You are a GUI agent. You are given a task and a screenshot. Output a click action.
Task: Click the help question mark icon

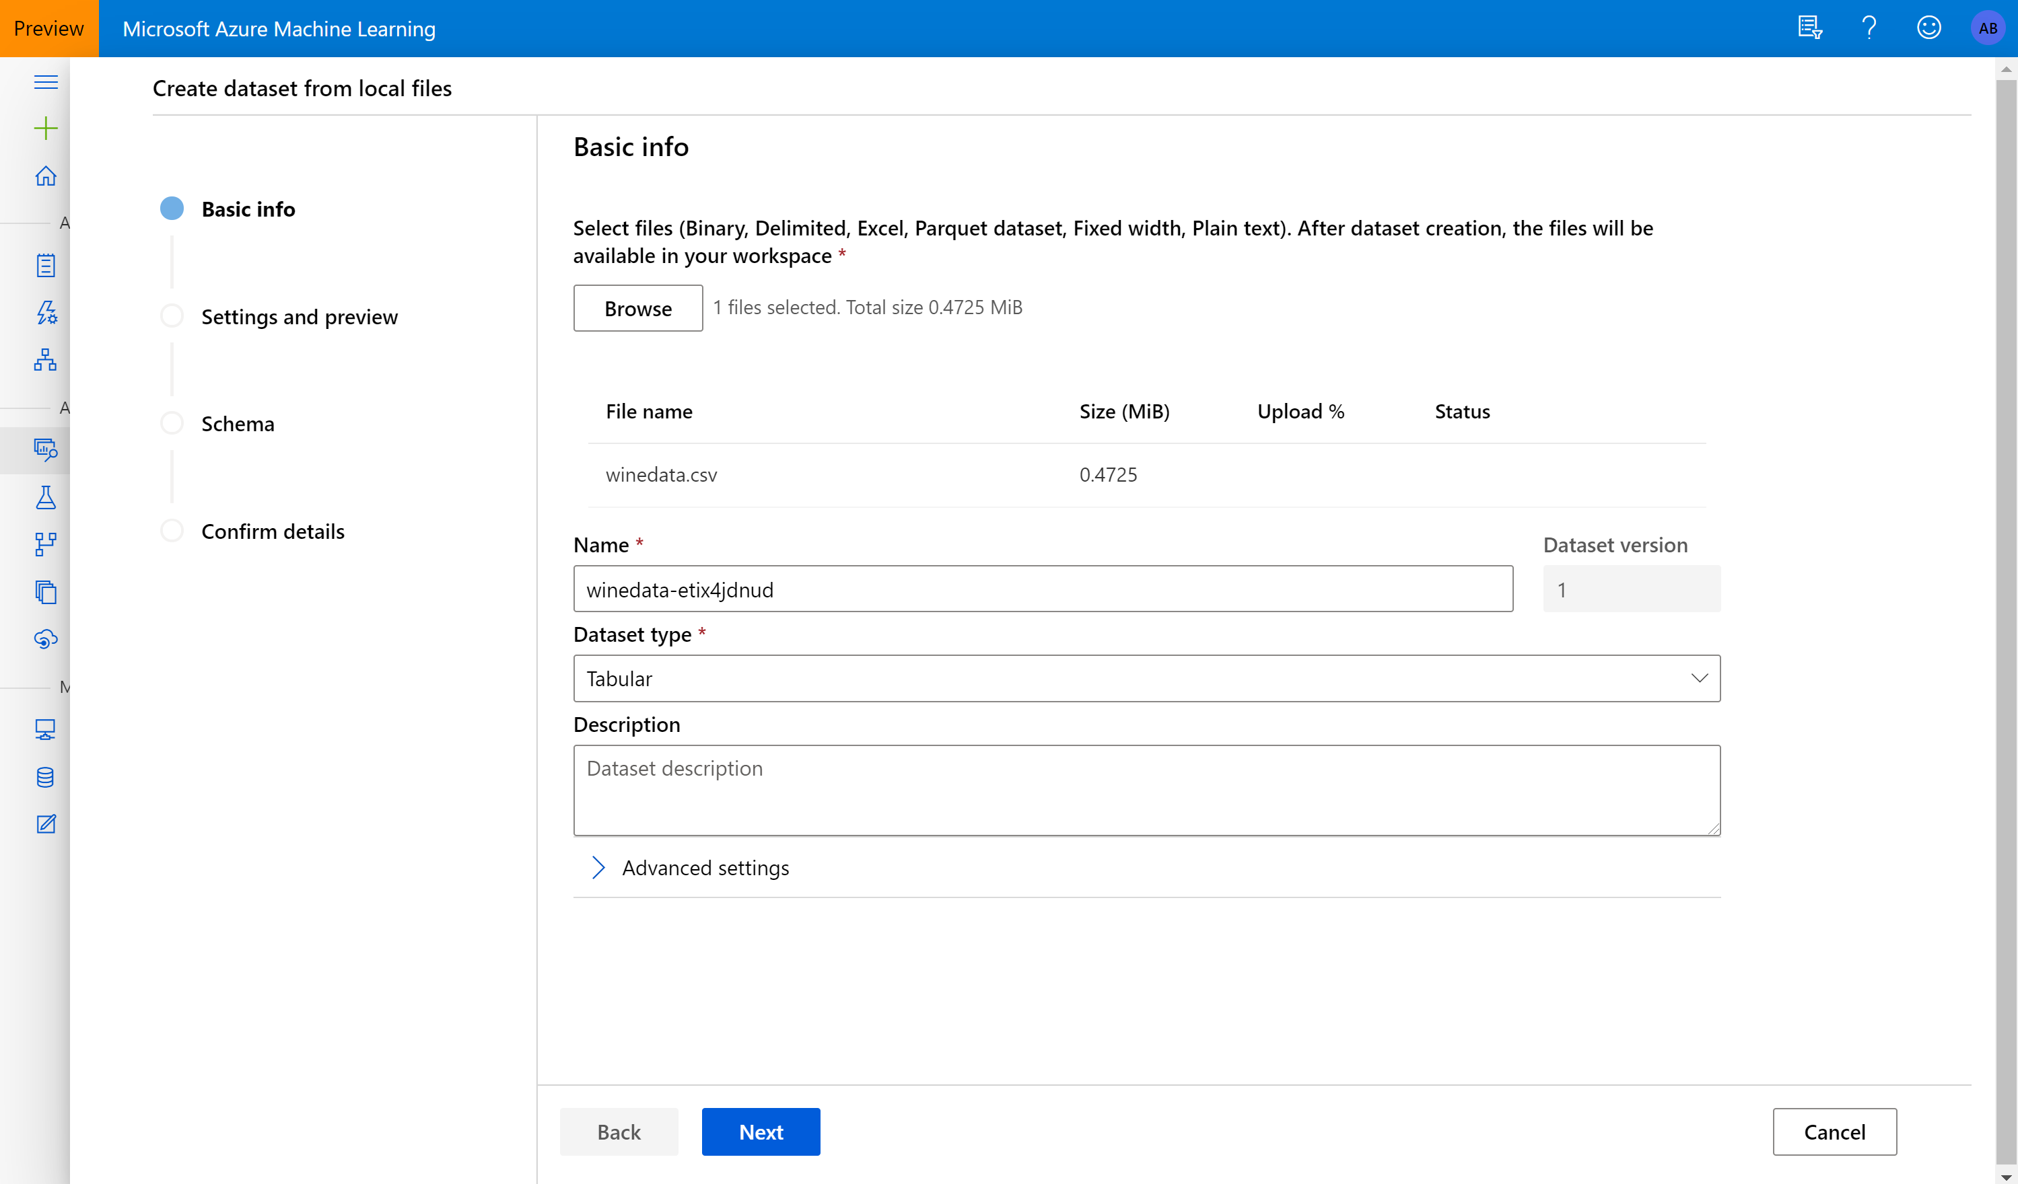pyautogui.click(x=1869, y=28)
